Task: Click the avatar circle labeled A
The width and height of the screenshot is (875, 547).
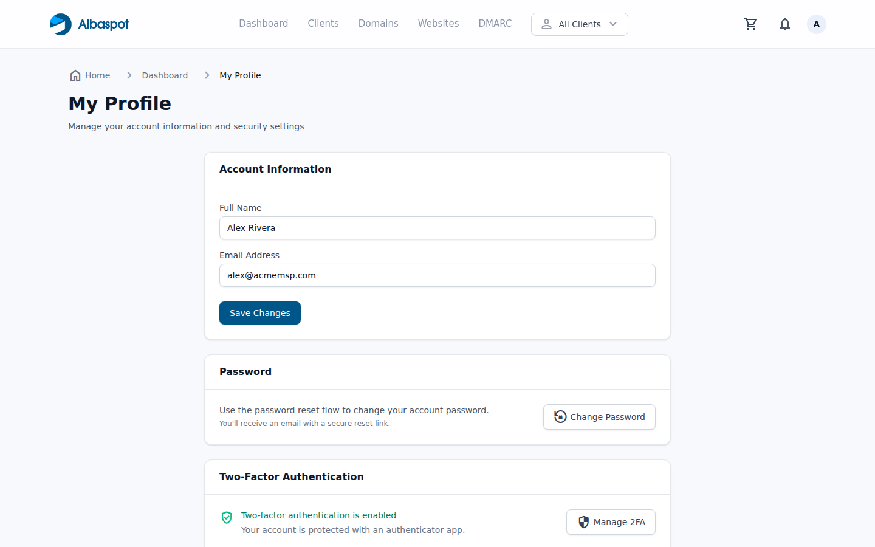Action: pyautogui.click(x=816, y=24)
